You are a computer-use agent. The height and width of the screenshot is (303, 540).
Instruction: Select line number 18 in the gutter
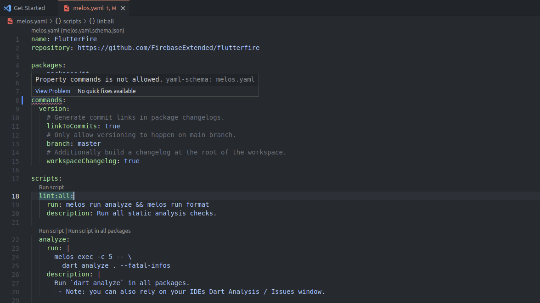click(x=15, y=196)
